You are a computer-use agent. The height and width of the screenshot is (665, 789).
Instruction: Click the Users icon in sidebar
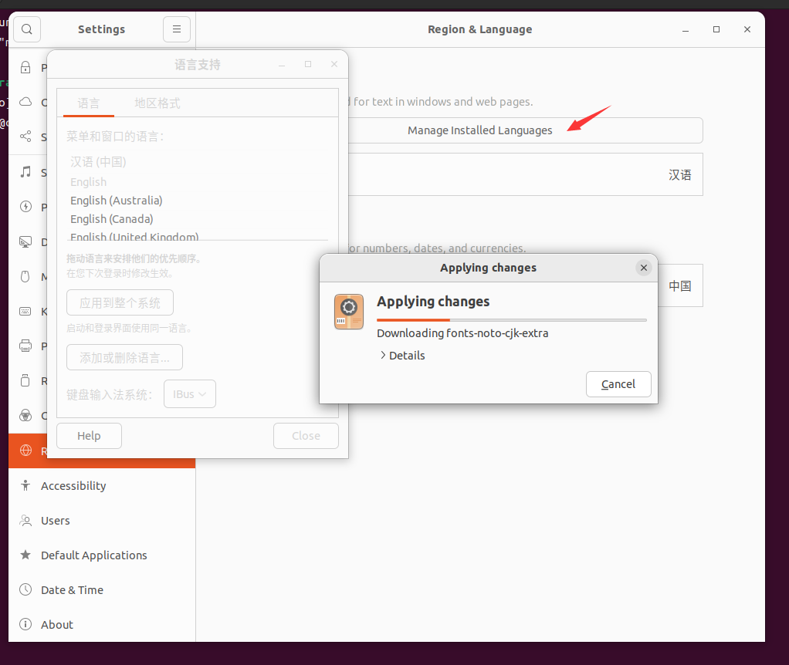[x=25, y=521]
